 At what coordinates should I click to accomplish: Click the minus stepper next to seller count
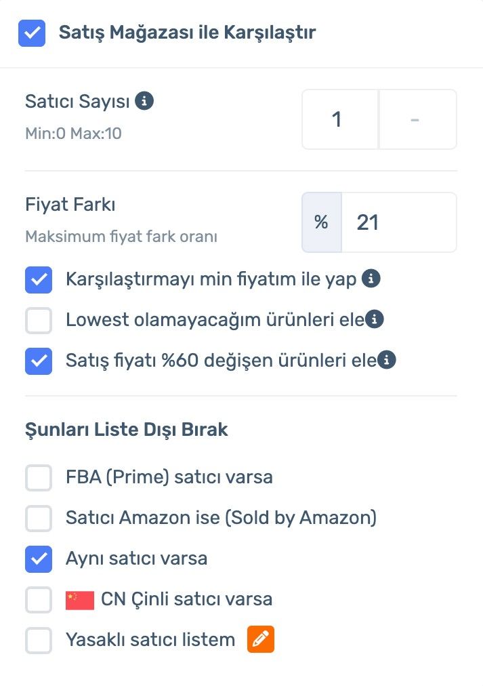tap(417, 119)
